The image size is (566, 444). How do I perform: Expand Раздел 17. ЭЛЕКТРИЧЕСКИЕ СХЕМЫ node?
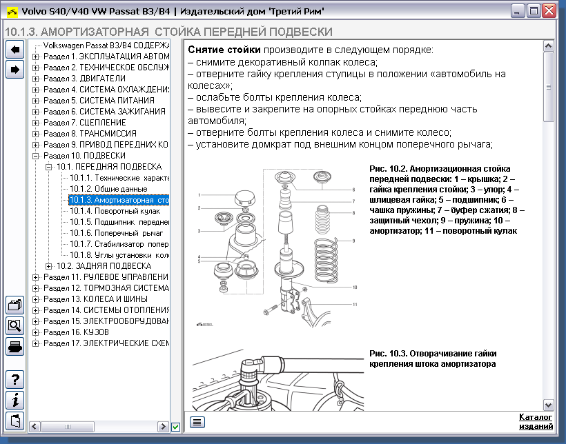(35, 343)
